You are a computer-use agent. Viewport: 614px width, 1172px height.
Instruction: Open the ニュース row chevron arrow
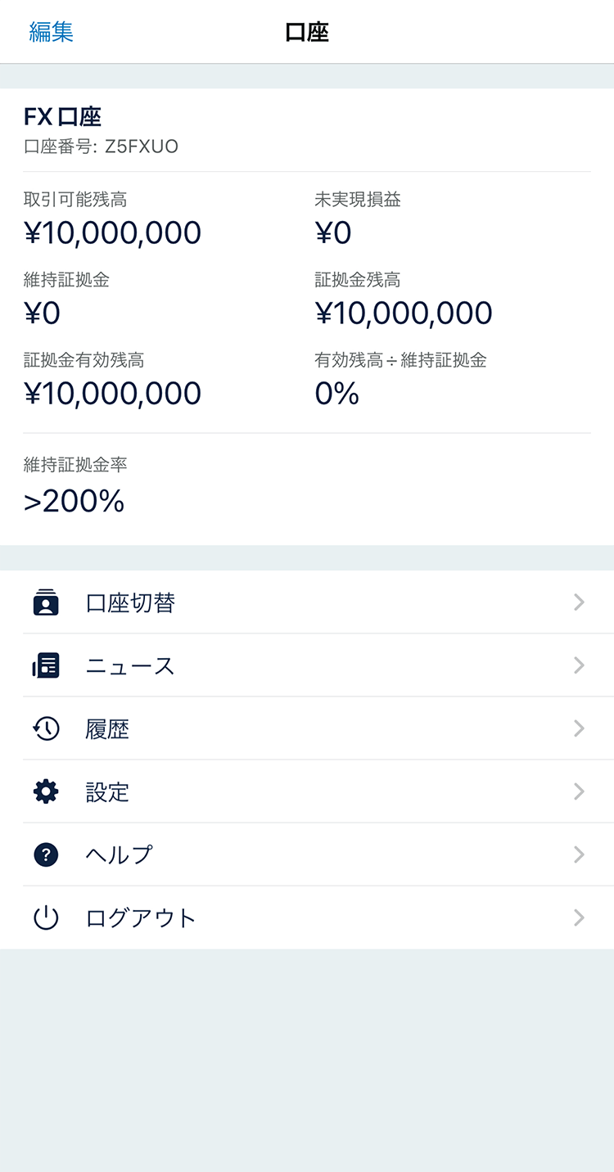pyautogui.click(x=579, y=665)
